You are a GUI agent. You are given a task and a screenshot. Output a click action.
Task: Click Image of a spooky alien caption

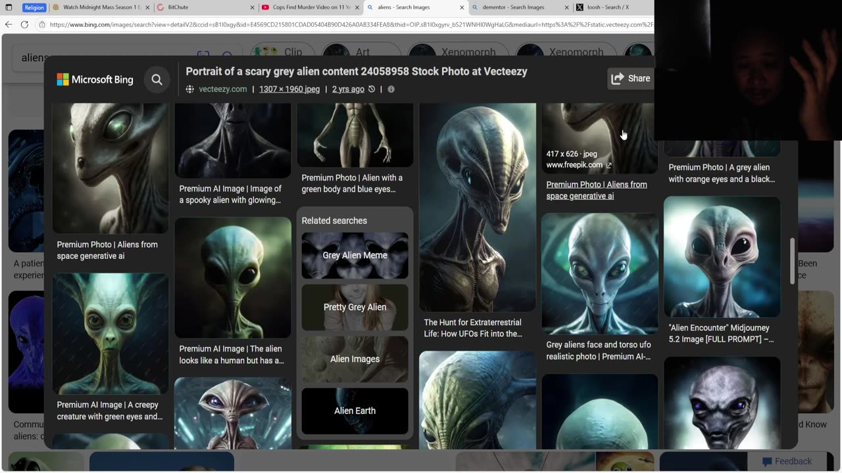coord(230,194)
